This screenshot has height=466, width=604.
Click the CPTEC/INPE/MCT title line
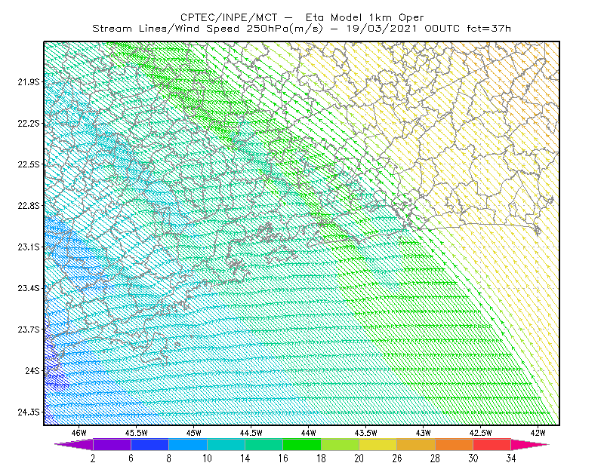pyautogui.click(x=302, y=17)
